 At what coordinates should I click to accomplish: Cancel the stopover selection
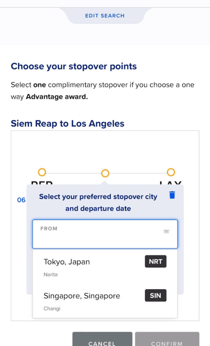point(102,339)
